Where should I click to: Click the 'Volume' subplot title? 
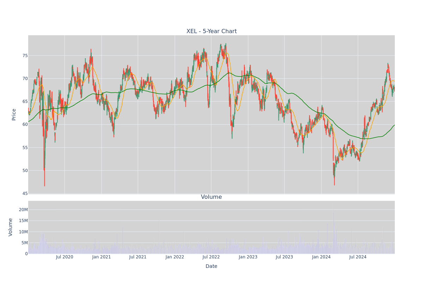point(211,197)
